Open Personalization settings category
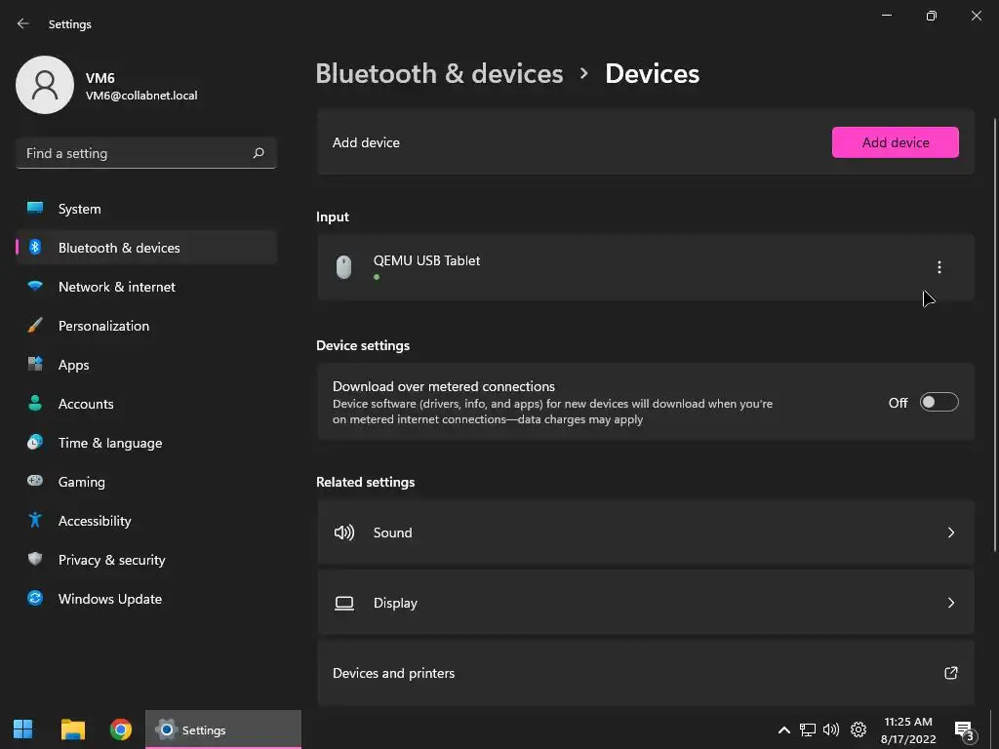This screenshot has width=999, height=749. point(103,326)
